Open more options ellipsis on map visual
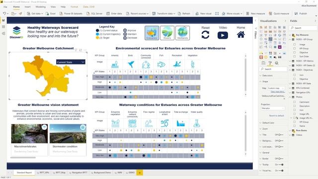318x179 pixels. (x=85, y=50)
